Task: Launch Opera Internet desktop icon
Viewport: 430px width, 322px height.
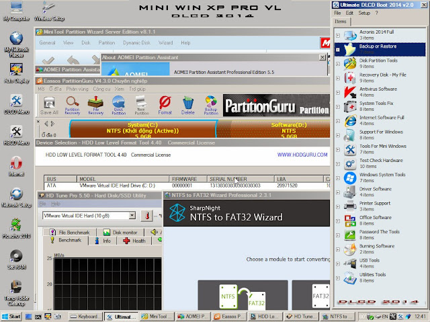Action: pos(16,166)
